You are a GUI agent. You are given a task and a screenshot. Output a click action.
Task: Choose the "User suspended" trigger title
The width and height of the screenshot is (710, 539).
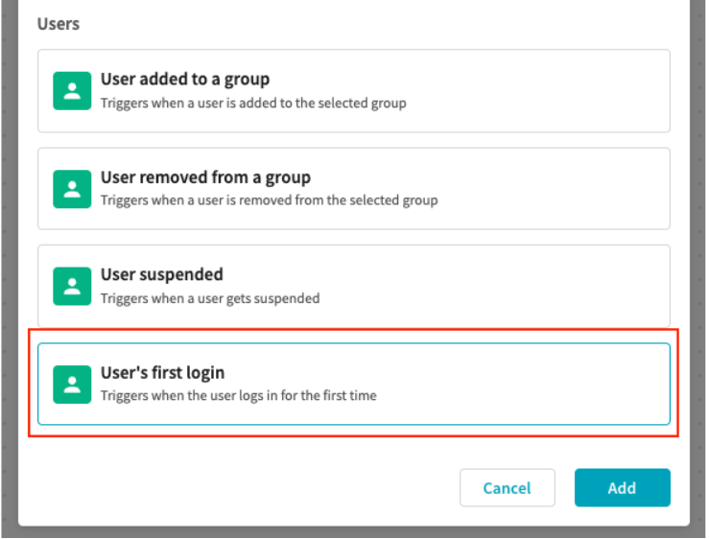161,275
